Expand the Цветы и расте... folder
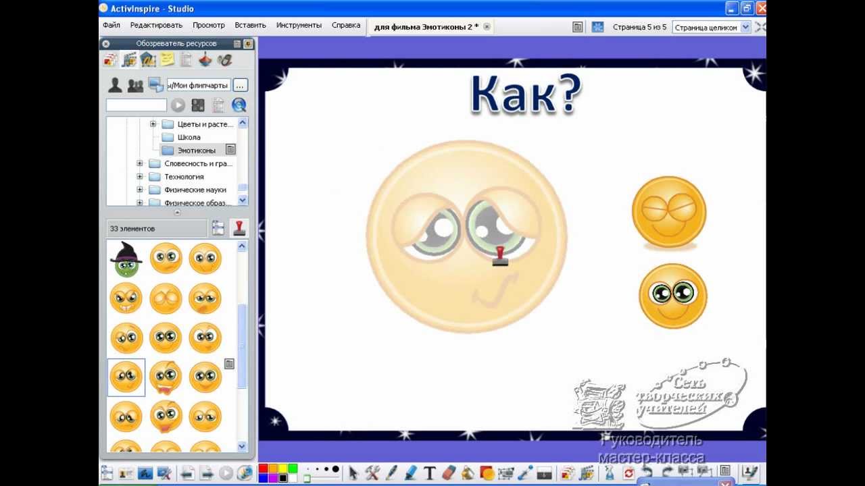865x486 pixels. coord(153,124)
